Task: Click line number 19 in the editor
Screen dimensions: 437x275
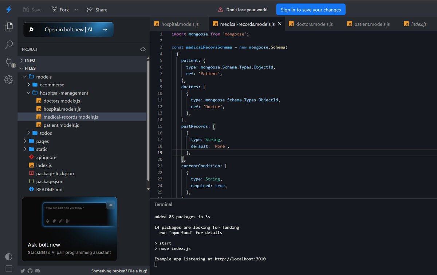Action: pos(160,153)
